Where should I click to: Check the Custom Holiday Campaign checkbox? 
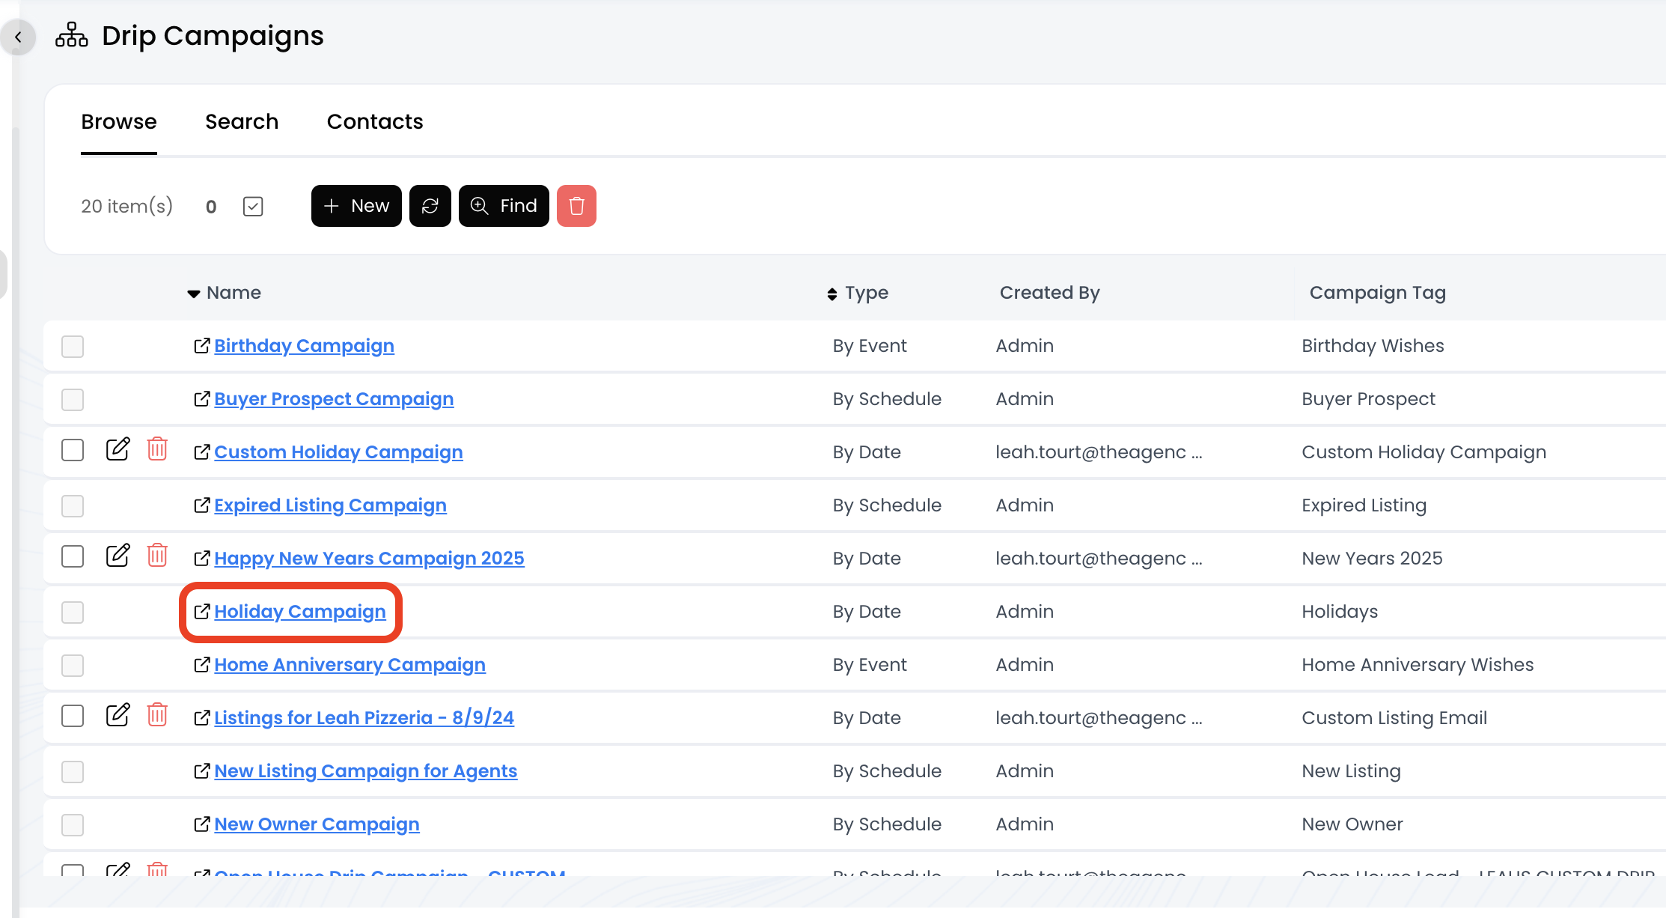tap(73, 450)
